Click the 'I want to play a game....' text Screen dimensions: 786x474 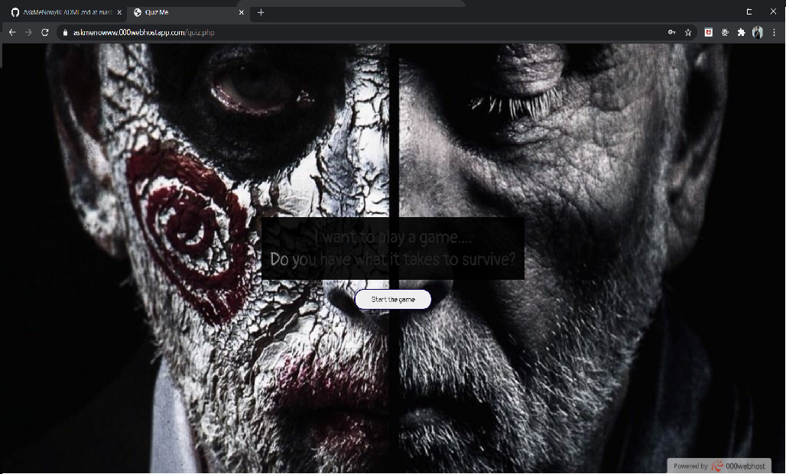click(x=393, y=236)
